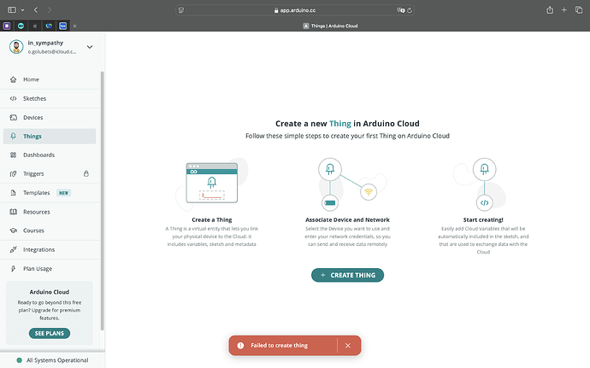
Task: Click the green system status dot
Action: tap(19, 360)
